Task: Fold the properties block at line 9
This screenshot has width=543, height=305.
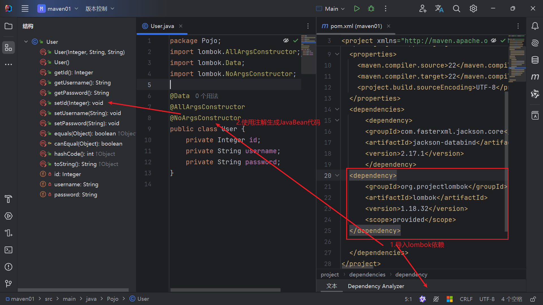Action: point(337,54)
